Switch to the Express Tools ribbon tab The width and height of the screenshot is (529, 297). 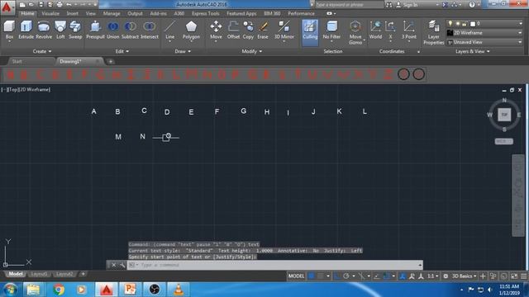click(x=206, y=13)
